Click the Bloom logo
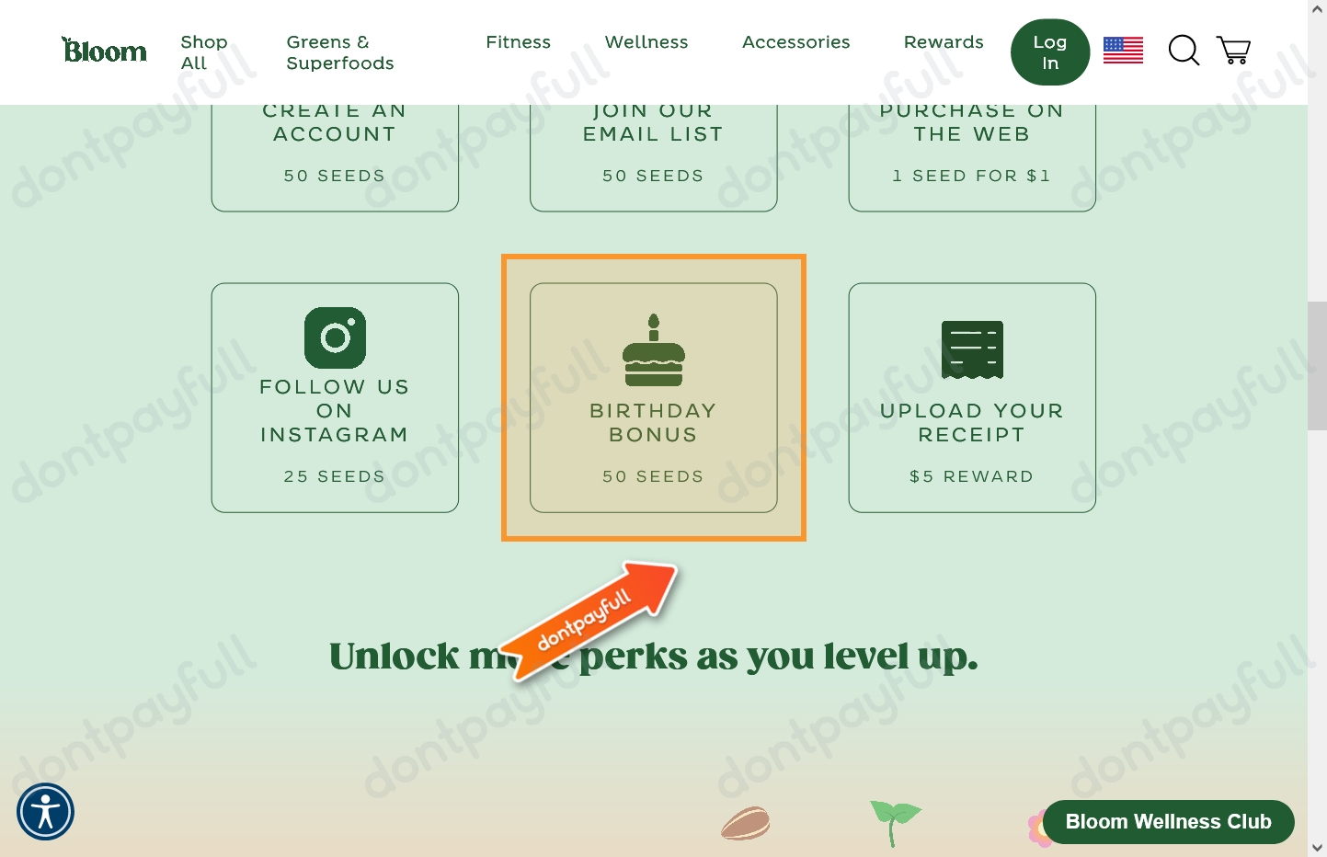Viewport: 1327px width, 857px height. click(104, 50)
